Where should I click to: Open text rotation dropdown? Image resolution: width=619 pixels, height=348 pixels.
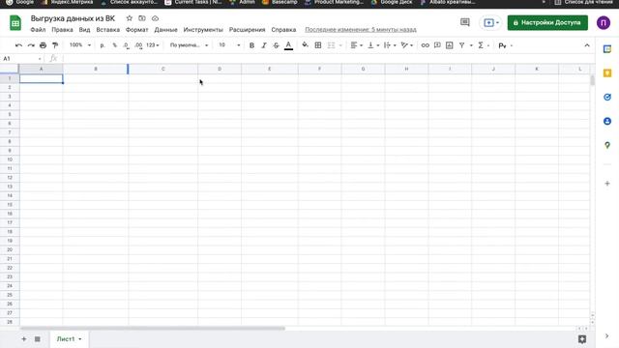tap(407, 45)
